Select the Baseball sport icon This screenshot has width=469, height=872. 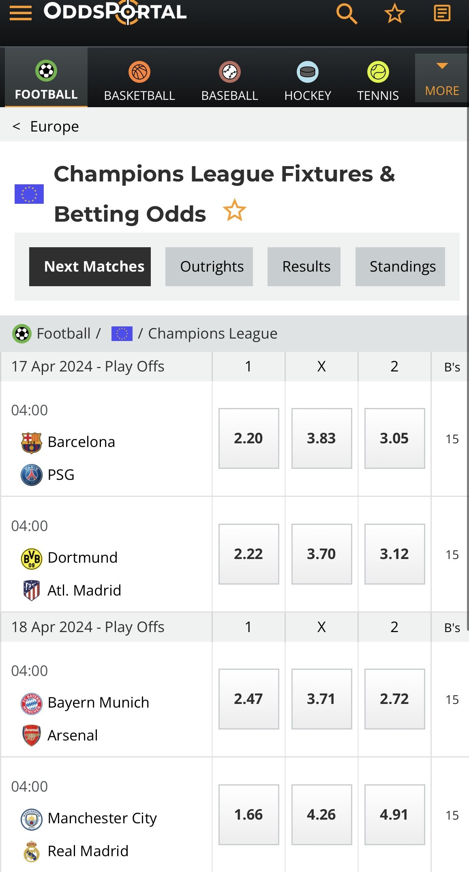click(x=230, y=72)
